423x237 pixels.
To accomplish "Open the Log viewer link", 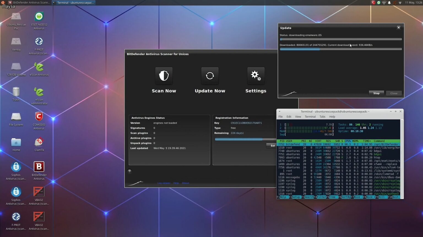I will pos(164,183).
